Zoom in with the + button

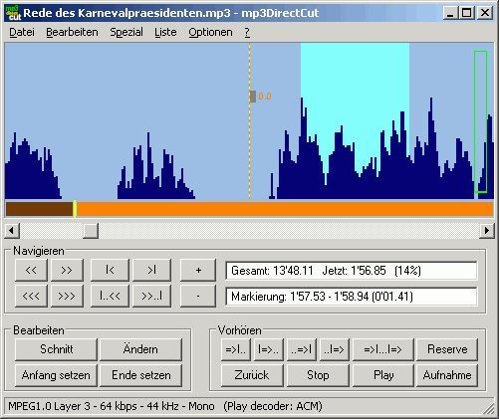[x=198, y=270]
